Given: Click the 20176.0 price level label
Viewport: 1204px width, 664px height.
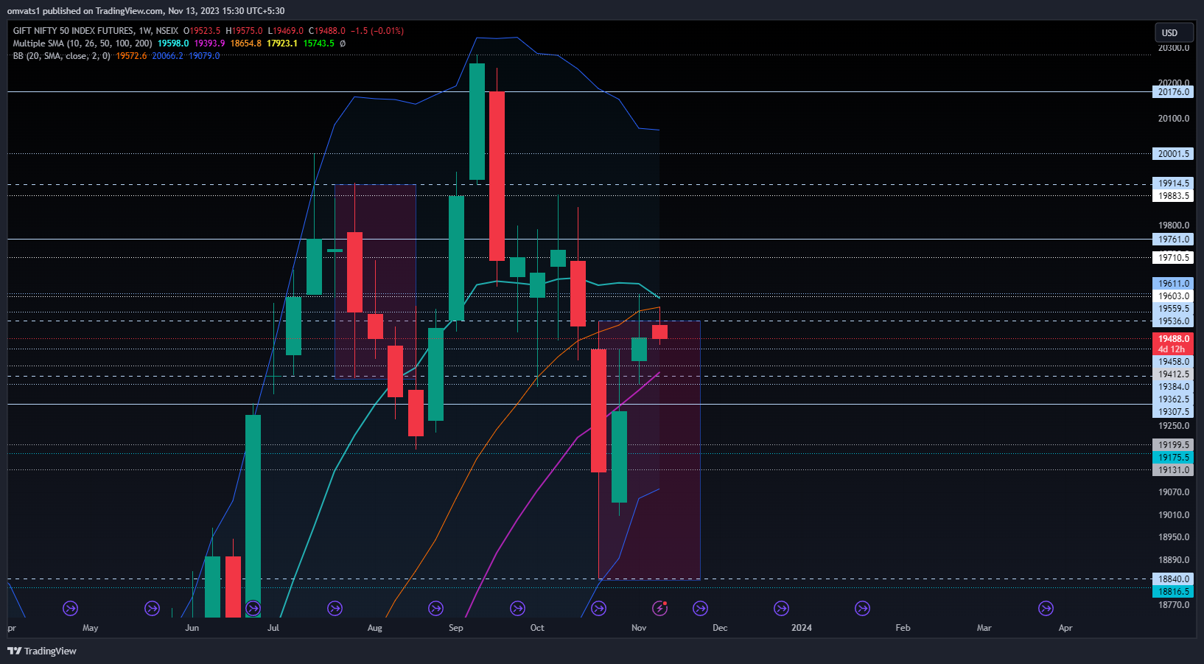Looking at the screenshot, I should pyautogui.click(x=1173, y=92).
